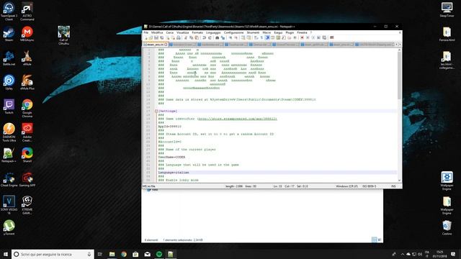Click the New file toolbar icon
Screen dimensions: 461x259
click(146, 38)
